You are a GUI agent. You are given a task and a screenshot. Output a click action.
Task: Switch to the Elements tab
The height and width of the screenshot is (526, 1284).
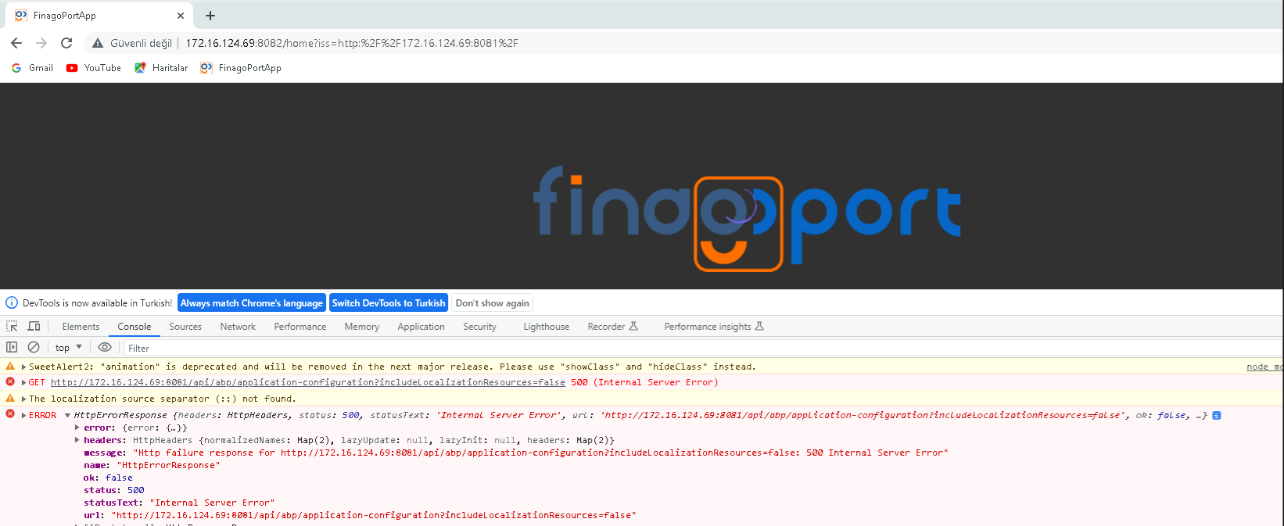(x=81, y=327)
